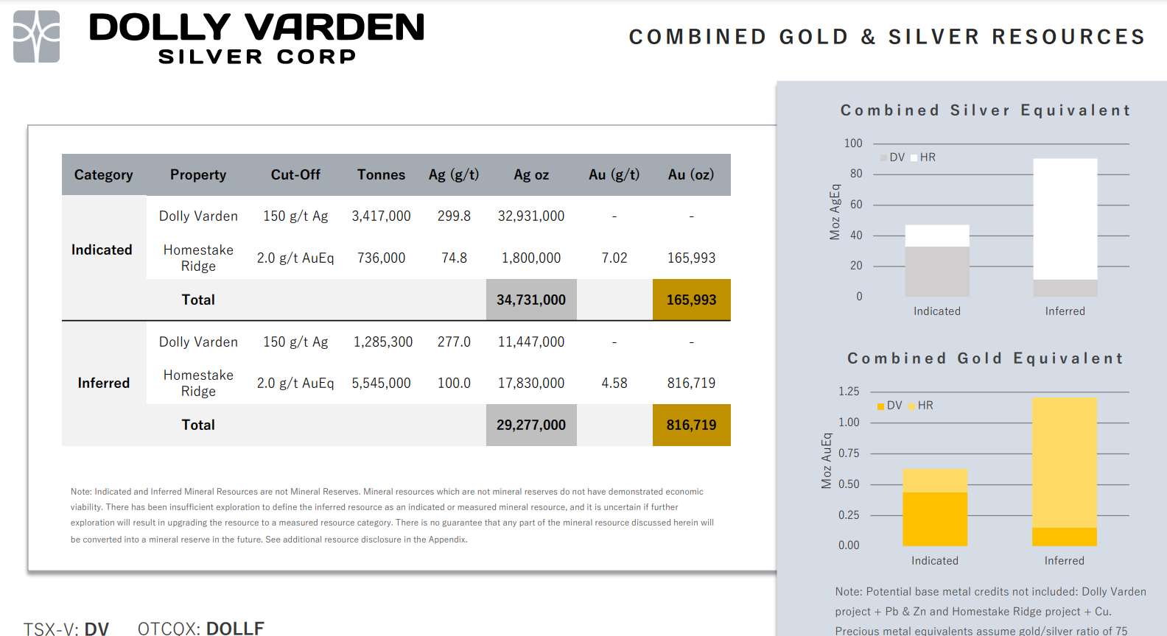This screenshot has height=636, width=1167.
Task: Click the gray DV segment of the silver Indicated bar
Action: point(936,272)
